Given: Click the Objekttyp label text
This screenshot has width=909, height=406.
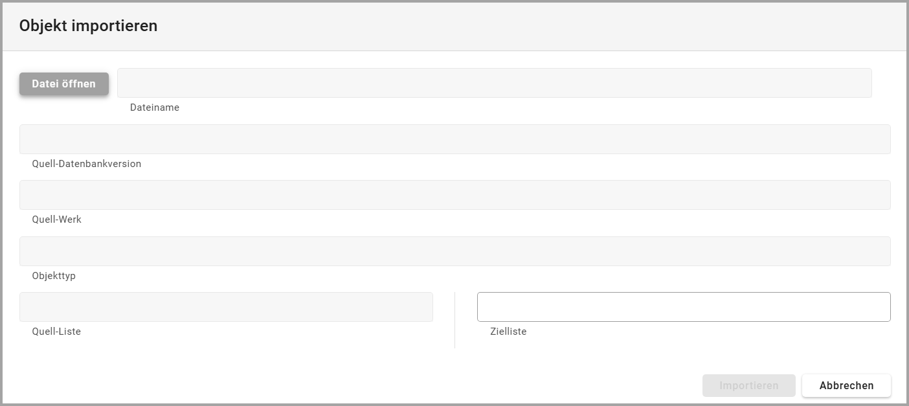Looking at the screenshot, I should tap(54, 276).
